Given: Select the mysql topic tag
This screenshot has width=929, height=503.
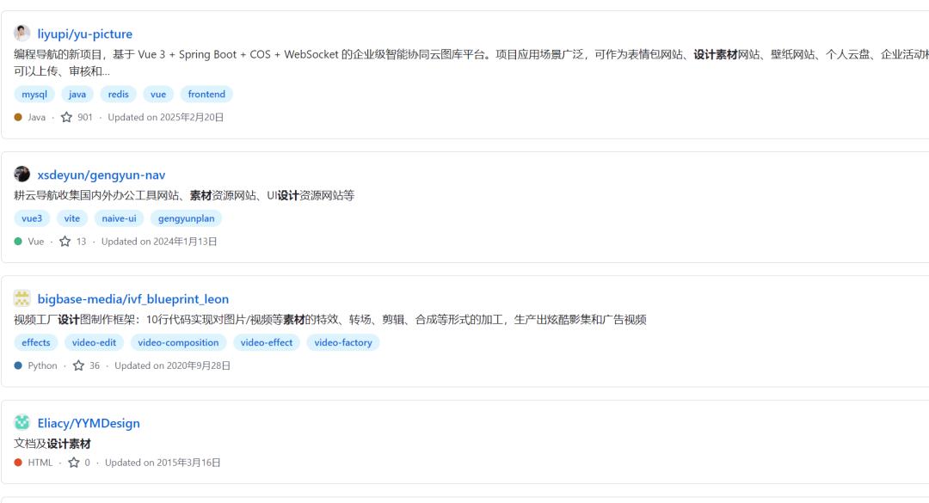Looking at the screenshot, I should click(x=34, y=93).
